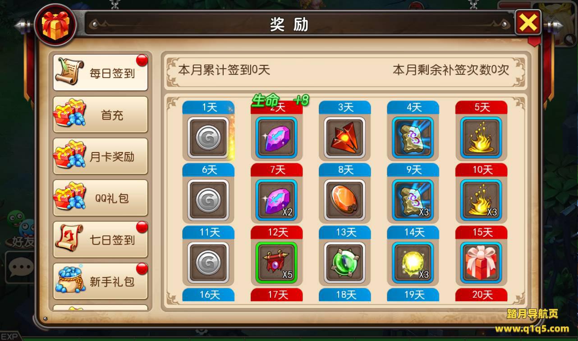Claim the day 1 silver coin reward

point(208,138)
